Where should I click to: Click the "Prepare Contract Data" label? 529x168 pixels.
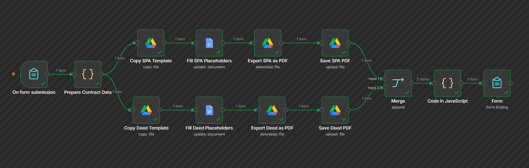88,92
